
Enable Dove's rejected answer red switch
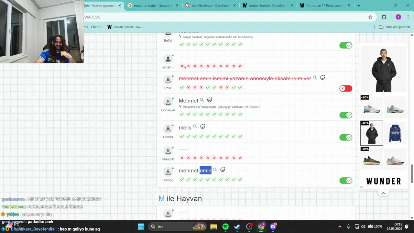point(346,88)
